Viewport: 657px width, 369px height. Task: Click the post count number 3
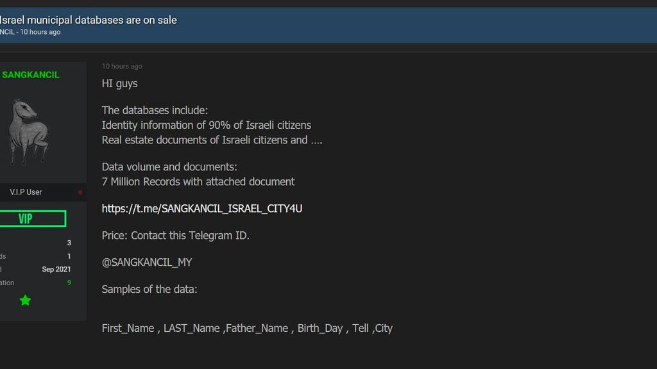tap(69, 243)
